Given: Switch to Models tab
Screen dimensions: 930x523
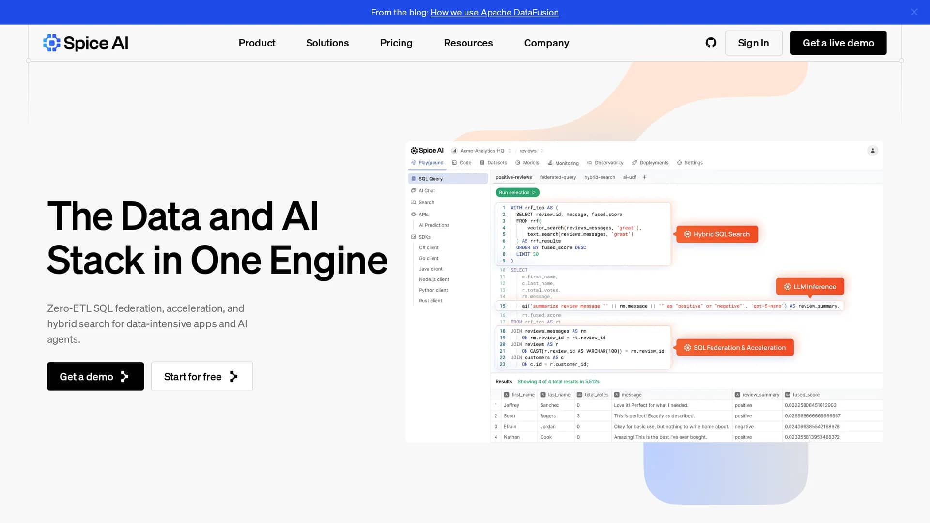Looking at the screenshot, I should tap(527, 163).
